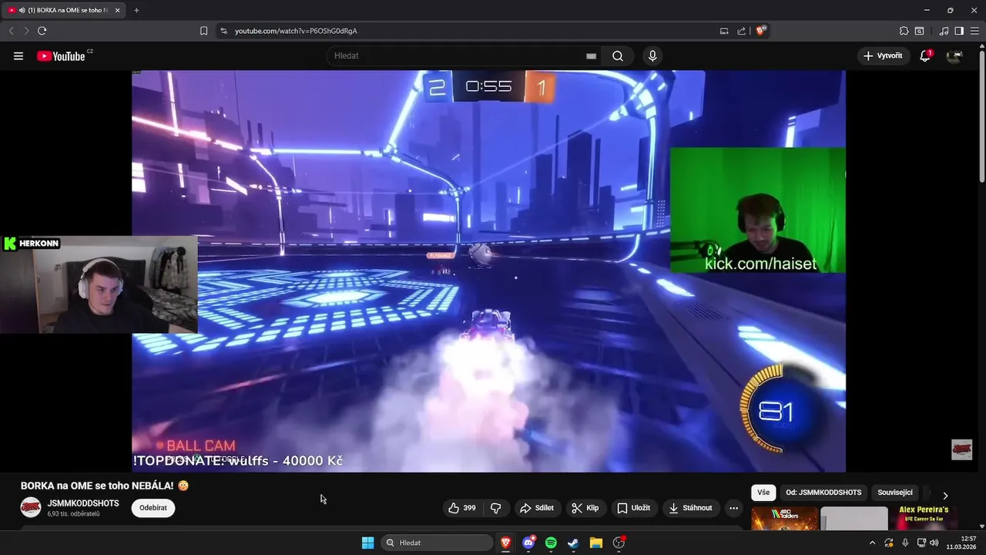
Task: Start voice search with the microphone icon
Action: pos(652,55)
